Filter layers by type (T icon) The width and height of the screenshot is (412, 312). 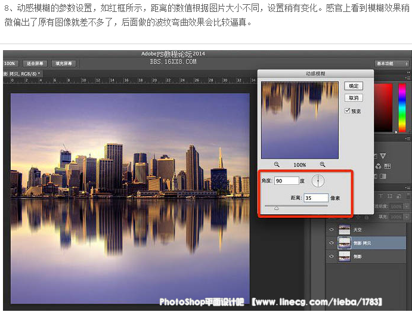click(x=382, y=196)
